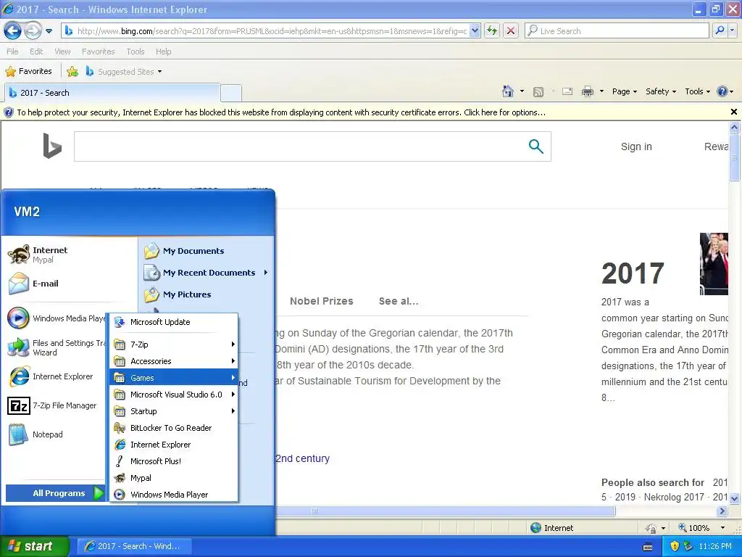Open E-mail from Start menu
Image resolution: width=742 pixels, height=557 pixels.
coord(70,284)
